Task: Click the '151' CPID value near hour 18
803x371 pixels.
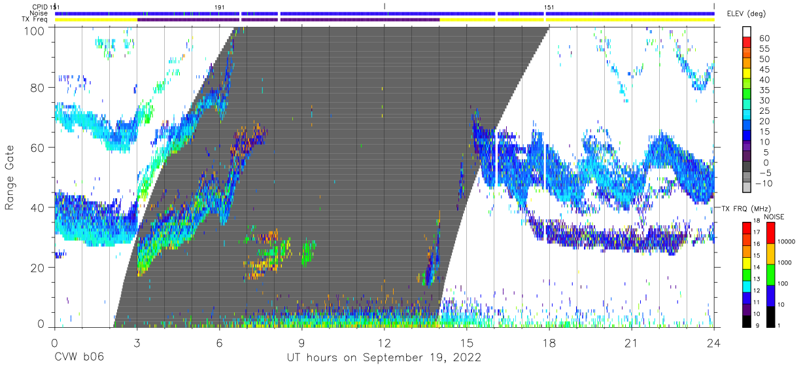Action: pos(550,7)
